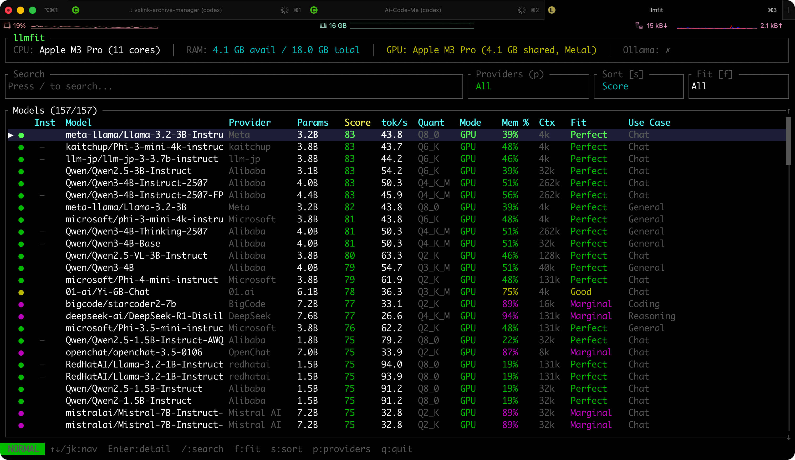
Task: Click yellow status dot for 01-ai/Yi-6B-Chat
Action: [x=21, y=293]
